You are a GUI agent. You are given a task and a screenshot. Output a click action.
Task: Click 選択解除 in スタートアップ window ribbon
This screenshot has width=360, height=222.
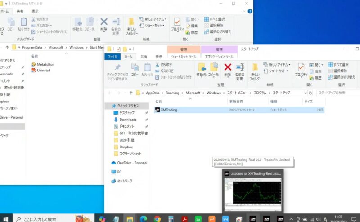[337, 71]
